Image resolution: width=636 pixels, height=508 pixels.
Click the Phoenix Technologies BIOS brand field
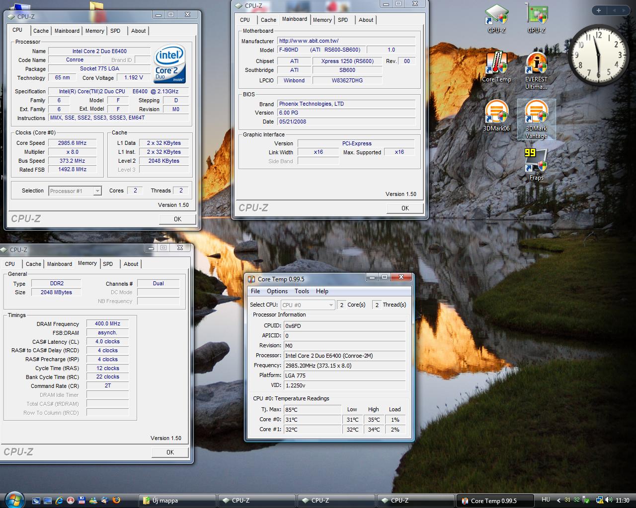coord(346,104)
